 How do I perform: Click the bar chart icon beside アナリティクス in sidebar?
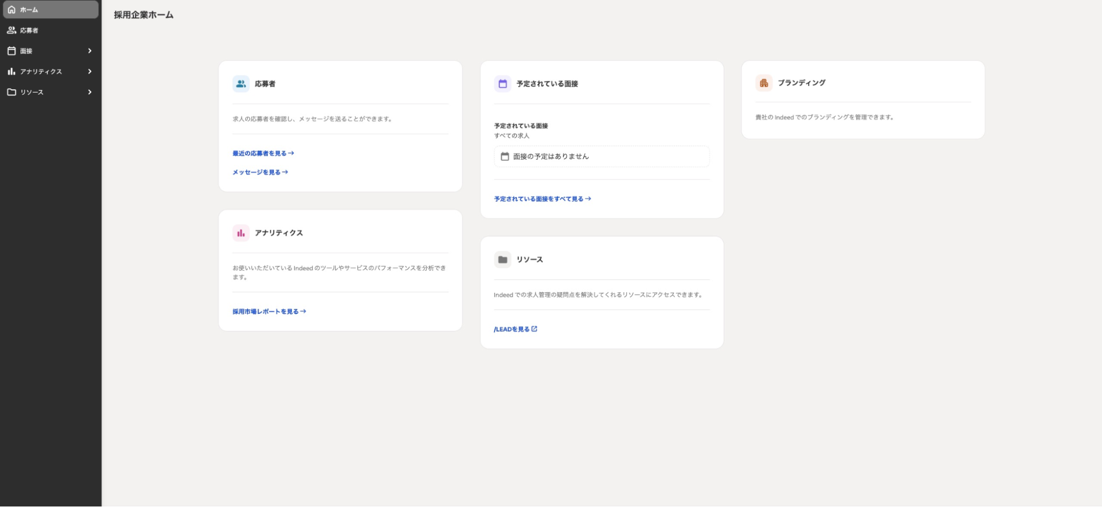tap(12, 72)
